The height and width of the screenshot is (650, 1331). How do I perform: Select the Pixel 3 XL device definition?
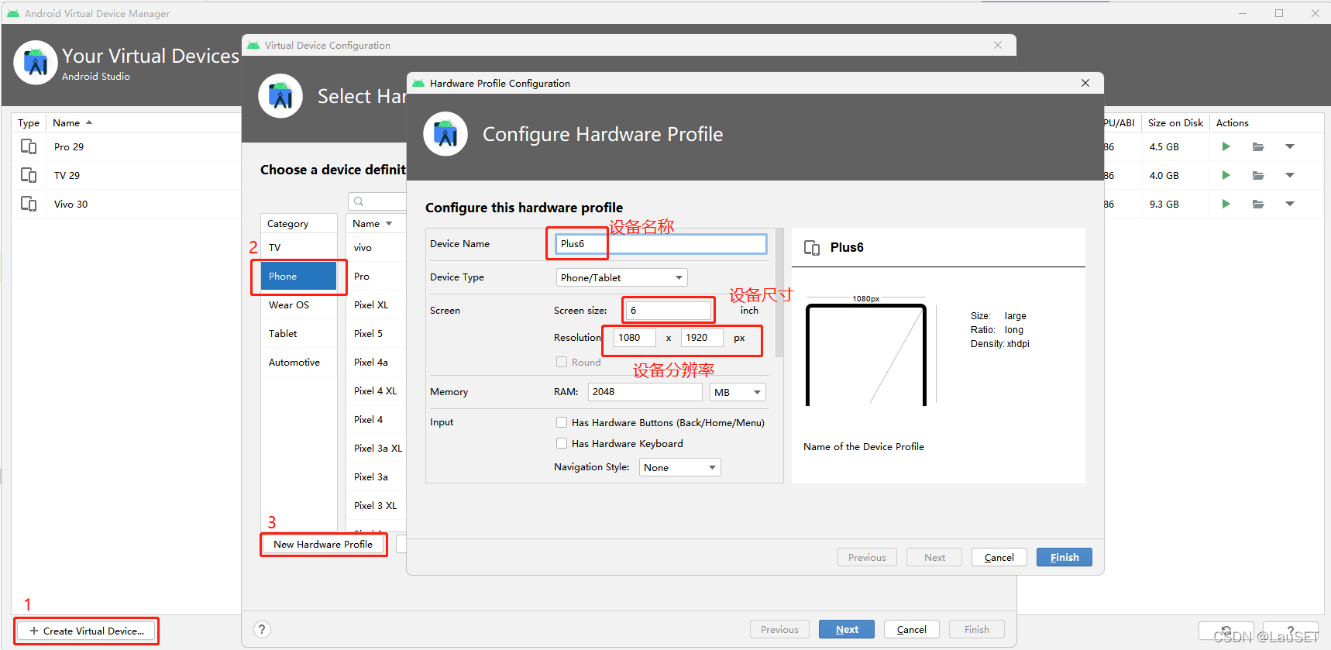pyautogui.click(x=377, y=505)
